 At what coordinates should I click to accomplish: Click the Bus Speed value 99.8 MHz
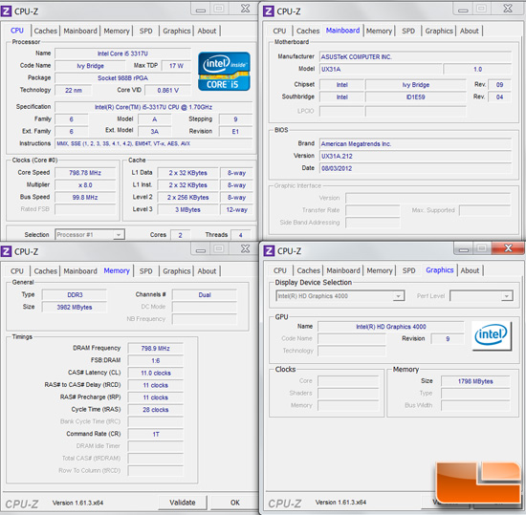85,198
